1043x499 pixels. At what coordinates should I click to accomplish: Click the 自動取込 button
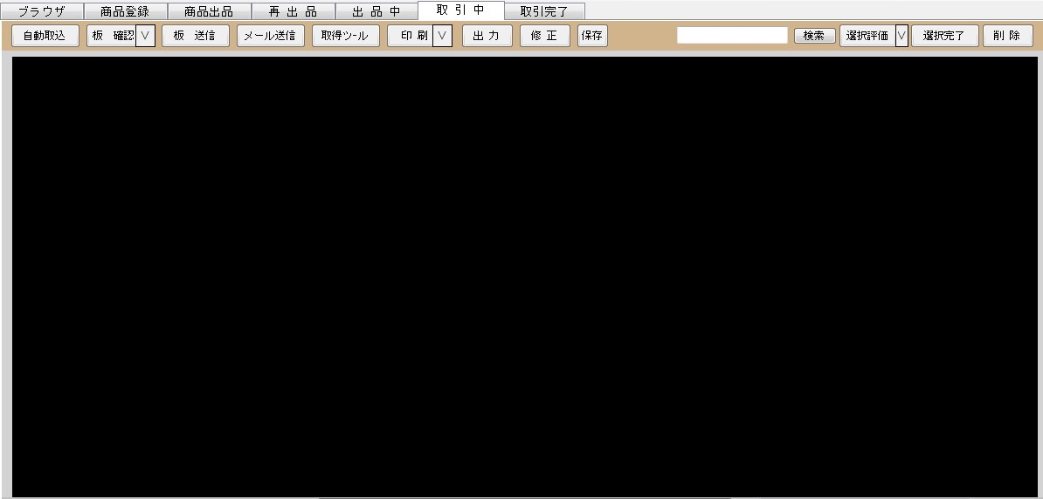45,36
